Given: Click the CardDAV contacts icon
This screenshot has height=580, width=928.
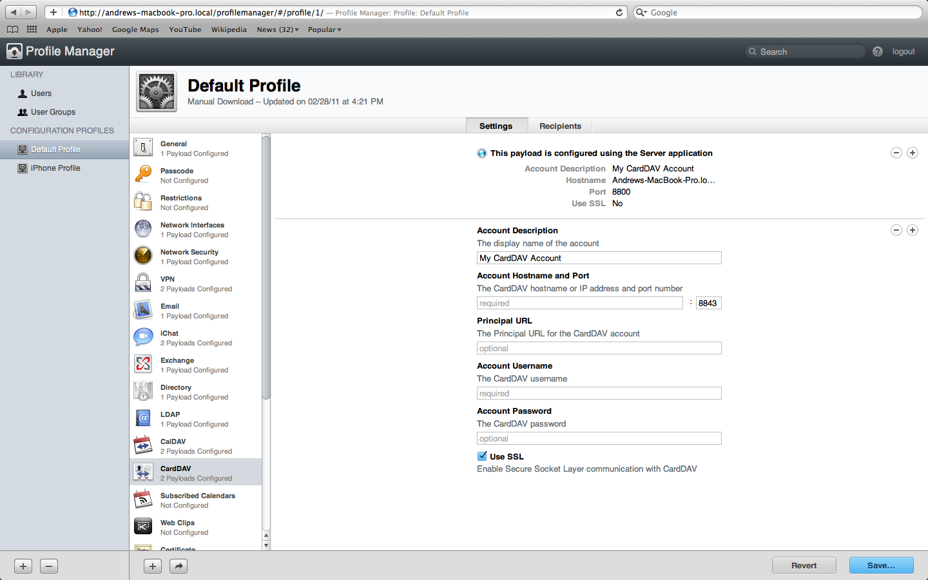Looking at the screenshot, I should click(x=143, y=472).
